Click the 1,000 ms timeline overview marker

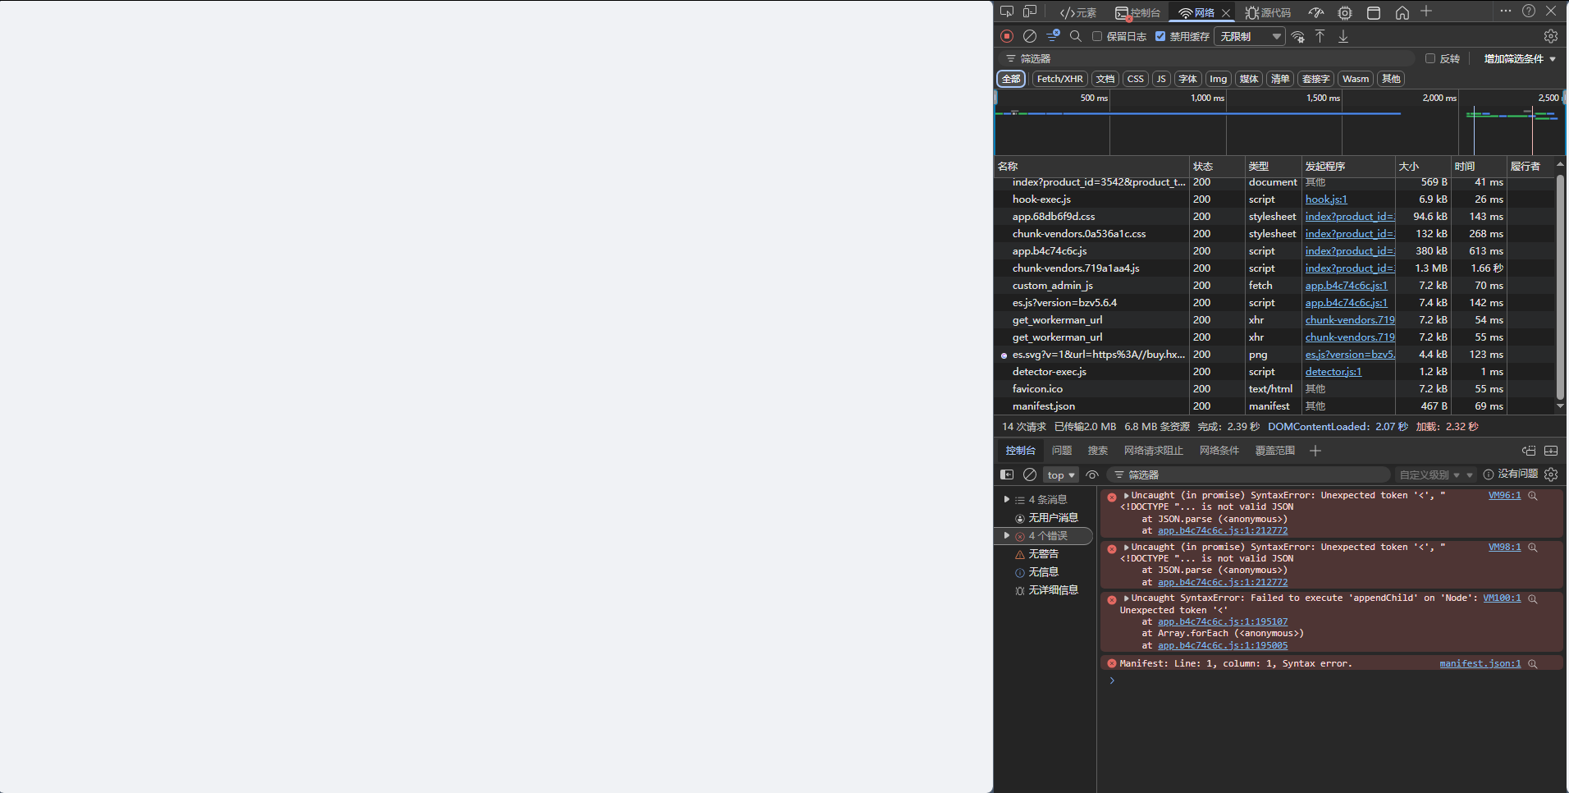pyautogui.click(x=1206, y=98)
